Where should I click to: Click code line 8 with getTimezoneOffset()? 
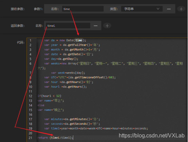click(80, 77)
